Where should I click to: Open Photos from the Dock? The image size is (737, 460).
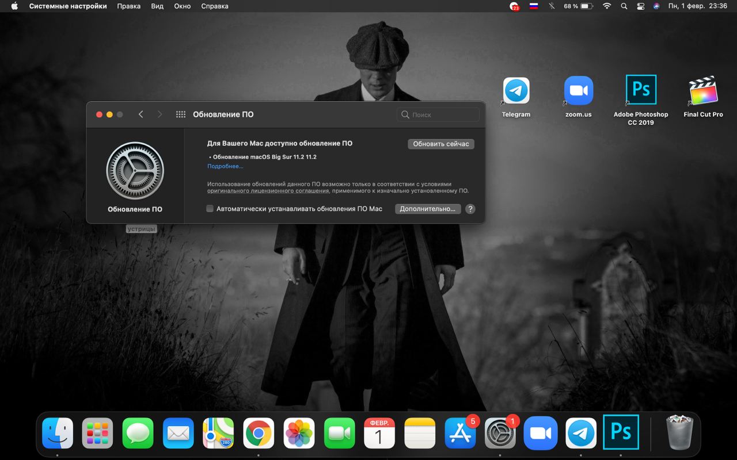click(x=299, y=433)
